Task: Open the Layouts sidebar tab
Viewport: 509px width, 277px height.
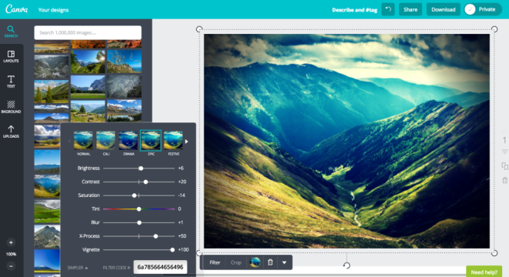Action: (11, 56)
